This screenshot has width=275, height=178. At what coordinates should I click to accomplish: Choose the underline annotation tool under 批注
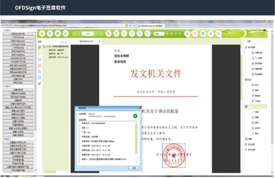[256, 101]
